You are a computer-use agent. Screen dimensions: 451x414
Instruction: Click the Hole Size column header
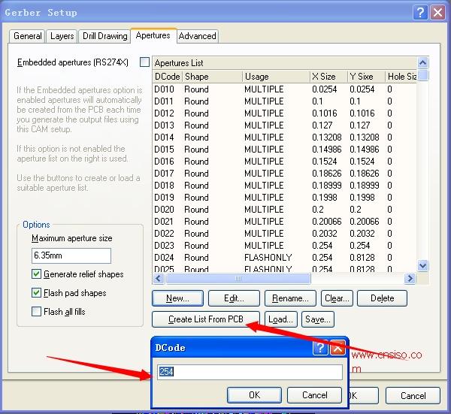click(x=401, y=77)
